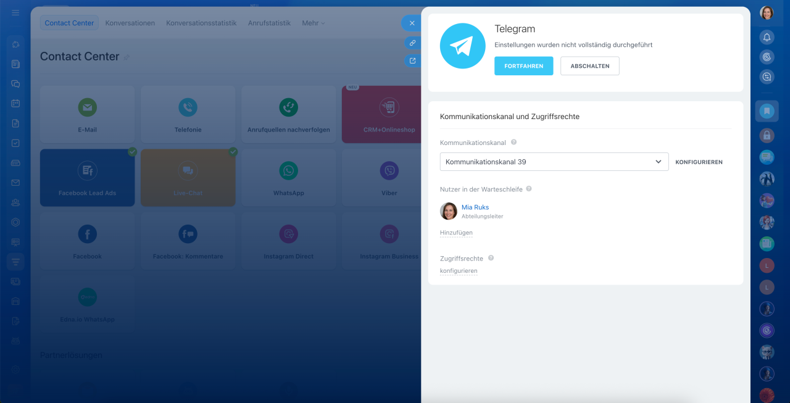Viewport: 790px width, 403px height.
Task: Open the Kommunikationskanal 39 dropdown
Action: click(554, 162)
